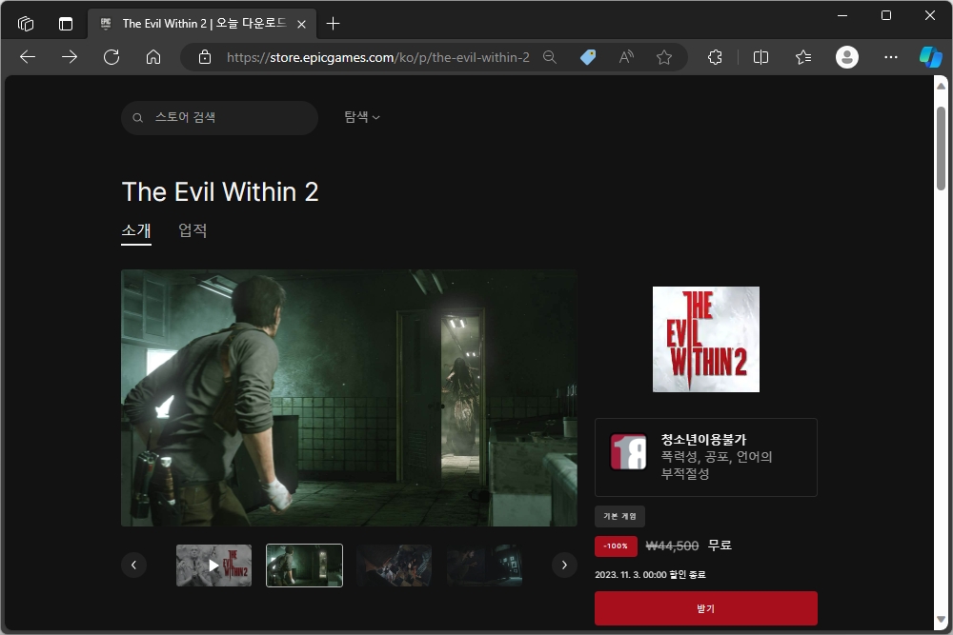This screenshot has width=953, height=635.
Task: Click the ₩44,500 original price
Action: click(x=672, y=546)
